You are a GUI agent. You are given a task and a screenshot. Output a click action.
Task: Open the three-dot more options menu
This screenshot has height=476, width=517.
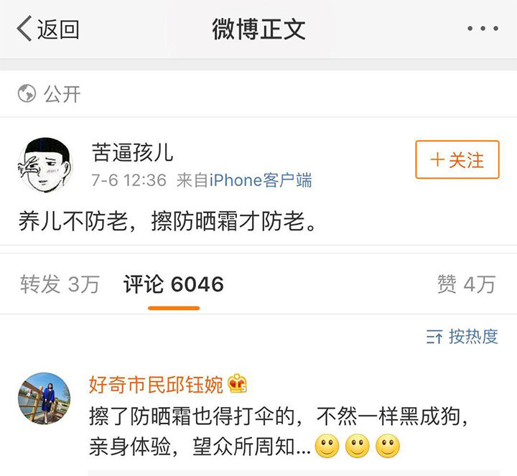pyautogui.click(x=483, y=29)
